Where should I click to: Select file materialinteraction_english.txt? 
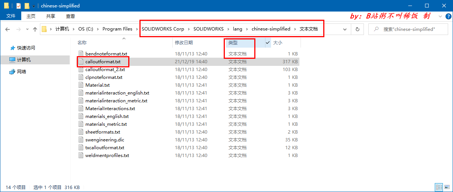click(117, 93)
